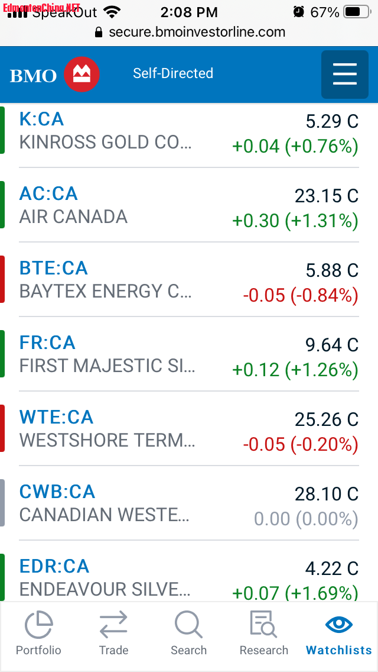Select the Watchlists eye icon
378x672 pixels.
(x=338, y=625)
